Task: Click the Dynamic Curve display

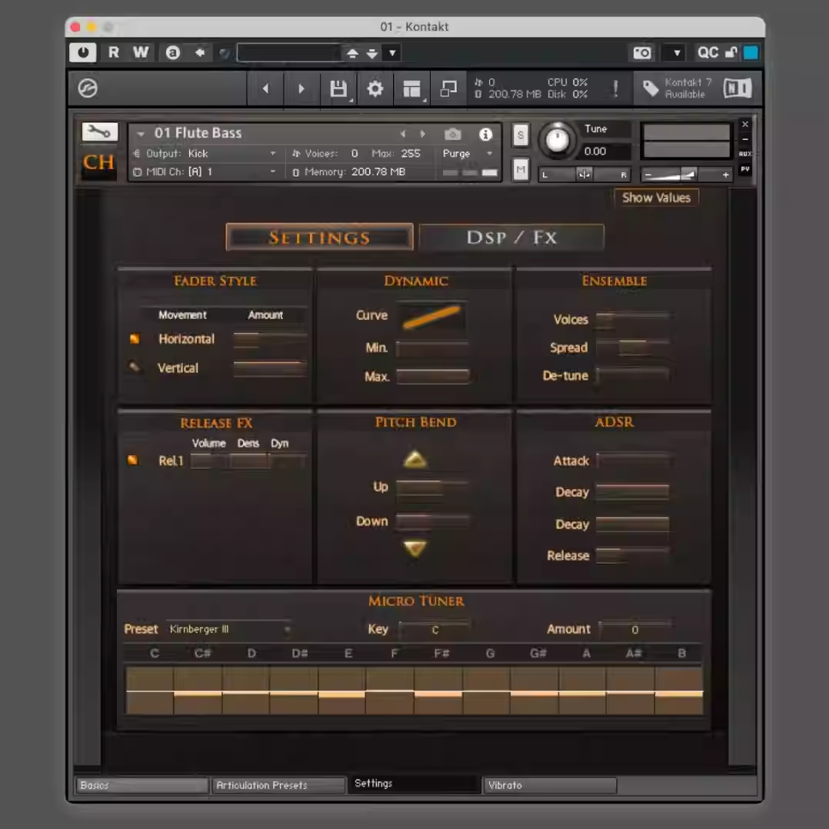Action: click(432, 316)
